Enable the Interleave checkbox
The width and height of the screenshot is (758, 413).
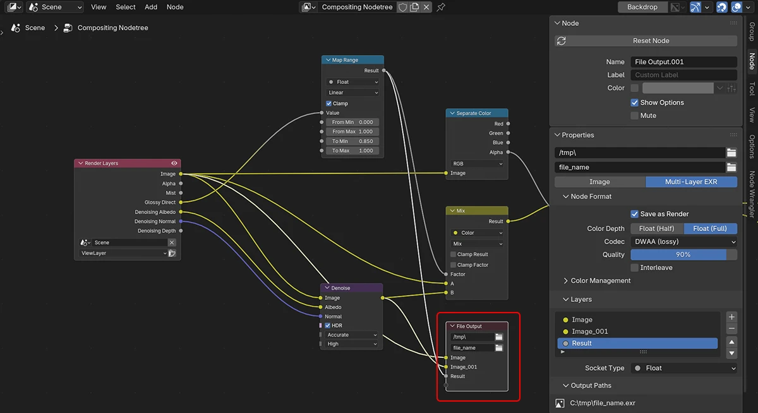[x=634, y=268]
